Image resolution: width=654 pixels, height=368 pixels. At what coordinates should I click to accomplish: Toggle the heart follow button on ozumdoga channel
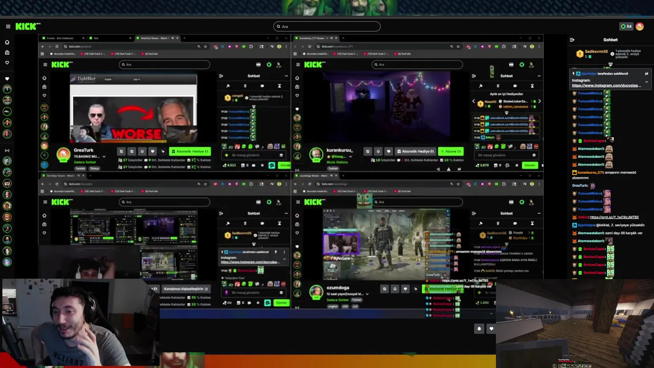[x=405, y=289]
